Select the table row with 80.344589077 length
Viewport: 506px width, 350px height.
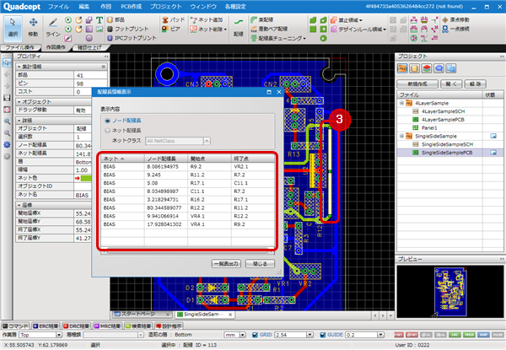(188, 208)
